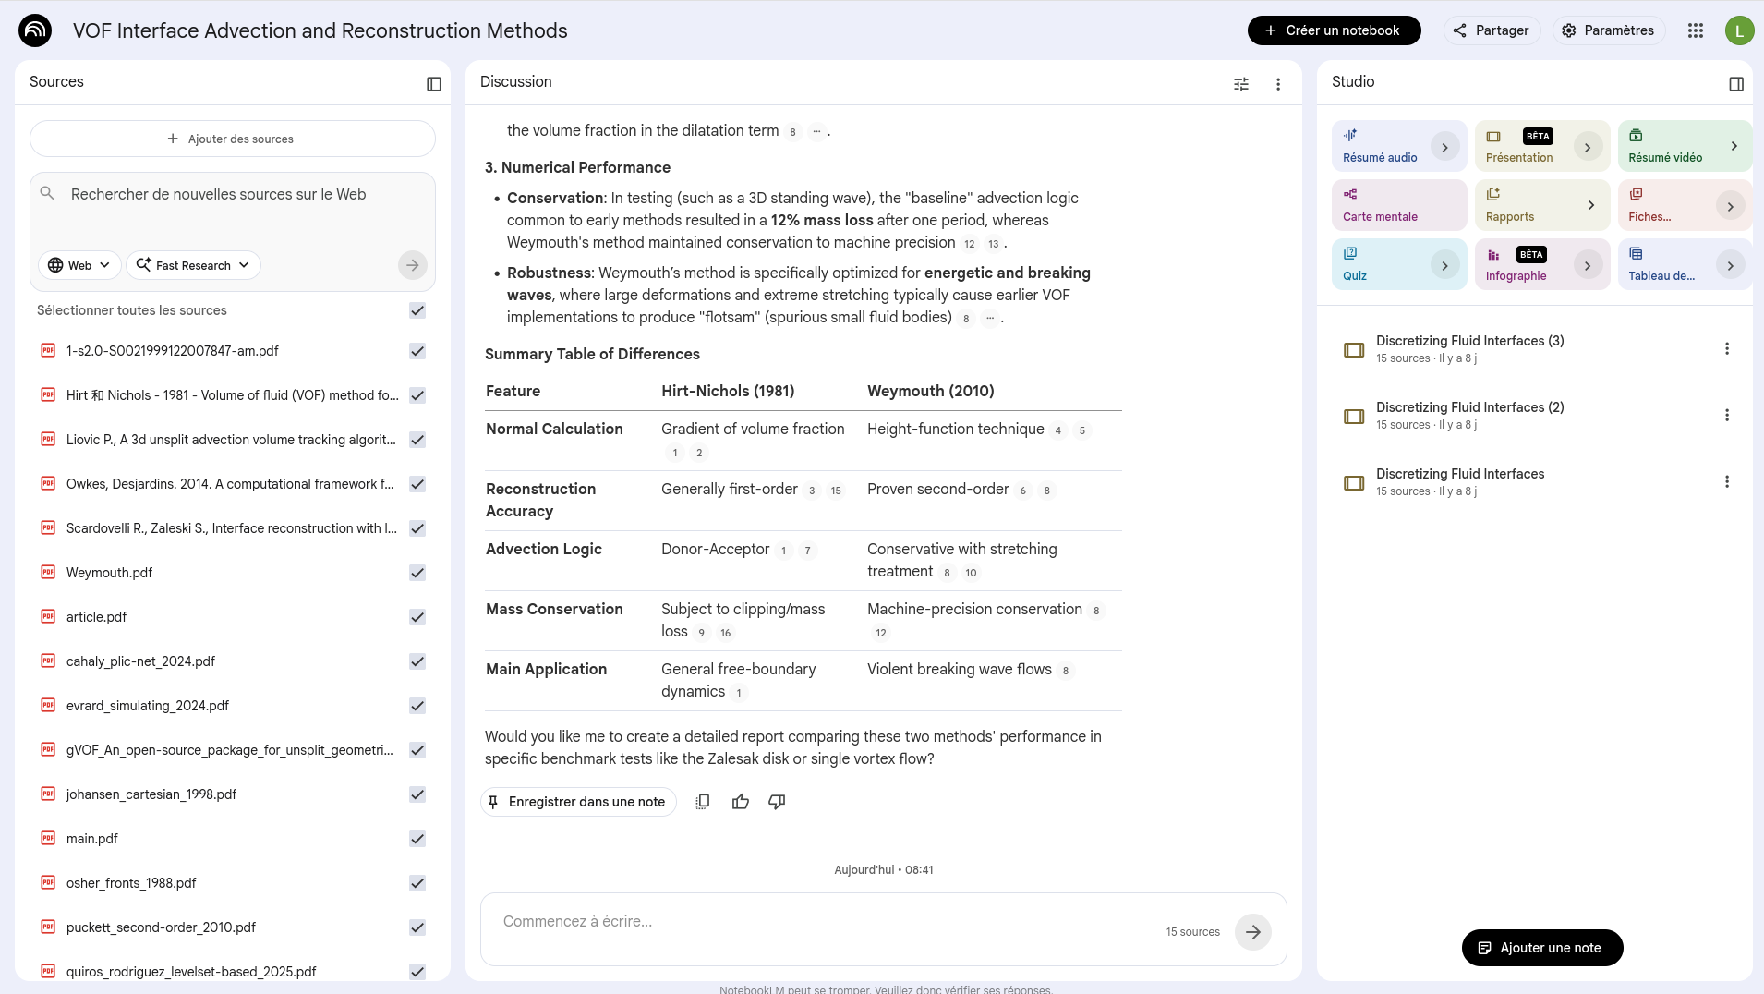Image resolution: width=1764 pixels, height=994 pixels.
Task: Toggle Sélectionner toutes les sources checkbox
Action: pyautogui.click(x=417, y=310)
